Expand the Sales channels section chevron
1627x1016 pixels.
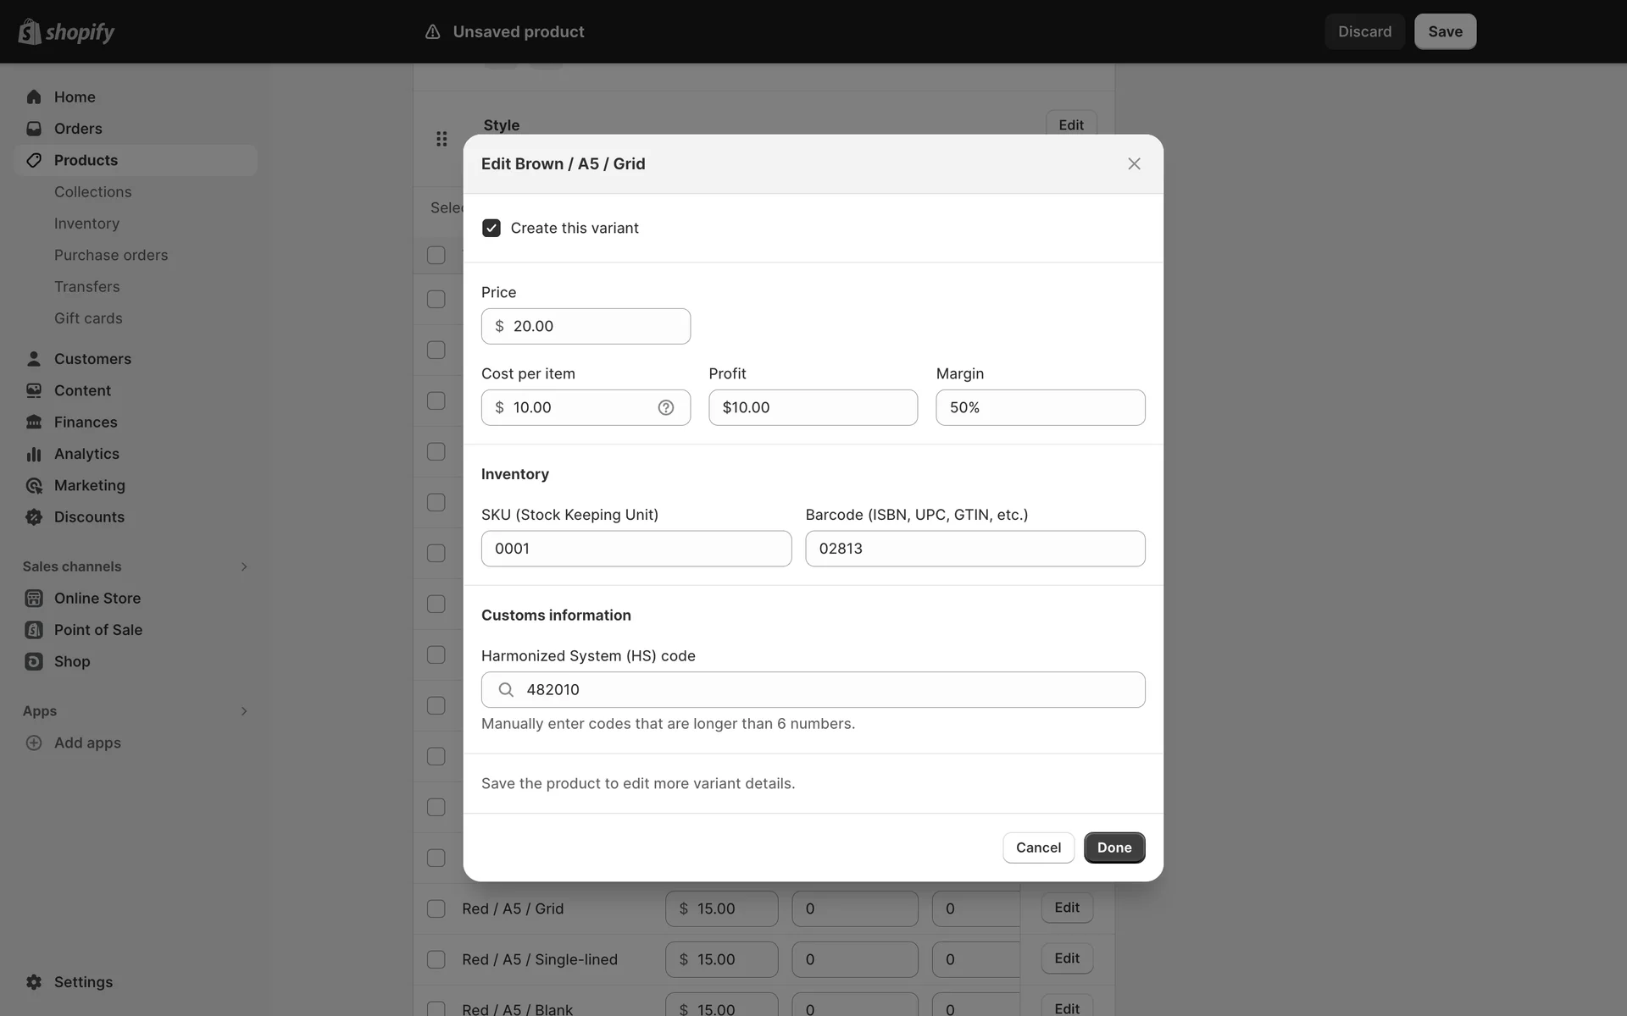244,566
